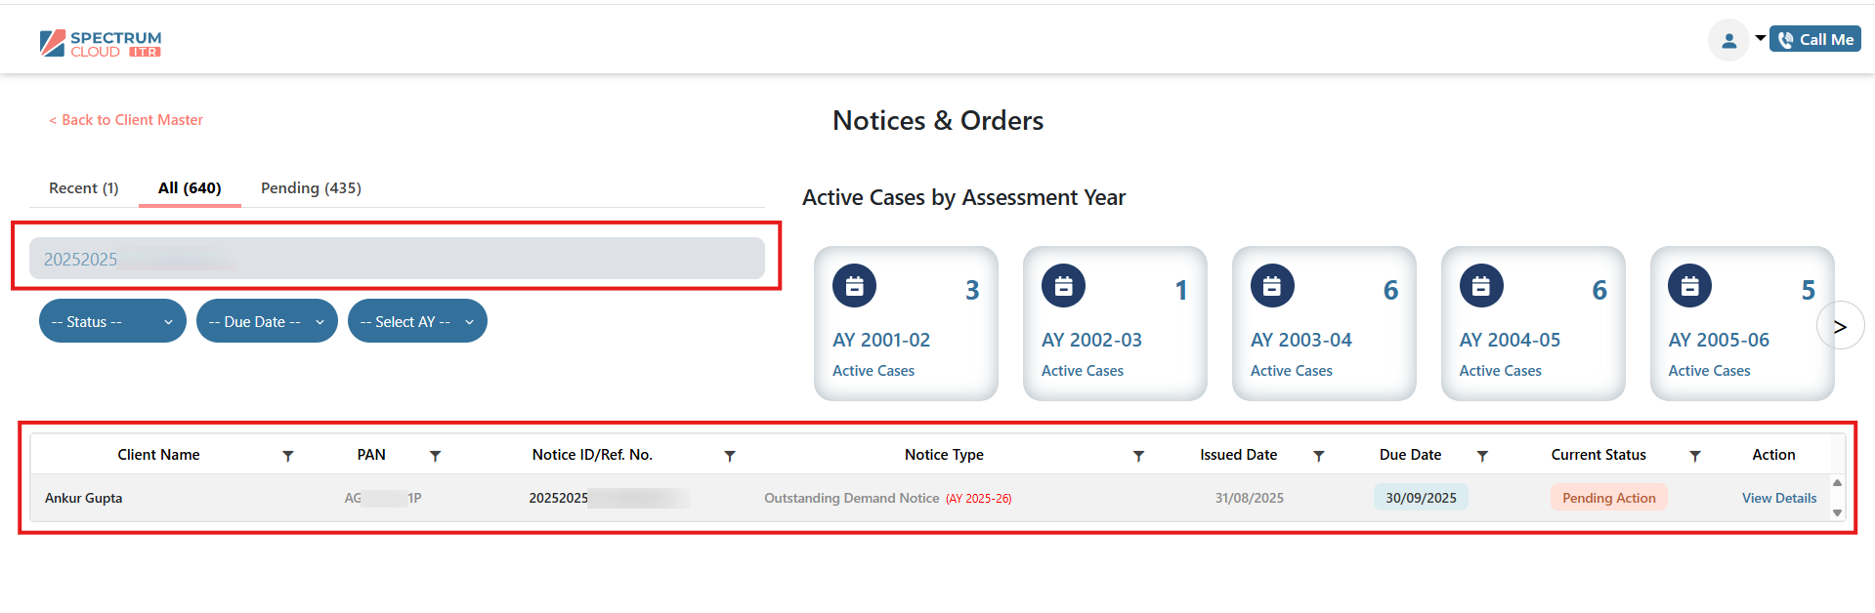Select the AY 2003-04 active cases card
This screenshot has height=613, width=1875.
tap(1323, 323)
